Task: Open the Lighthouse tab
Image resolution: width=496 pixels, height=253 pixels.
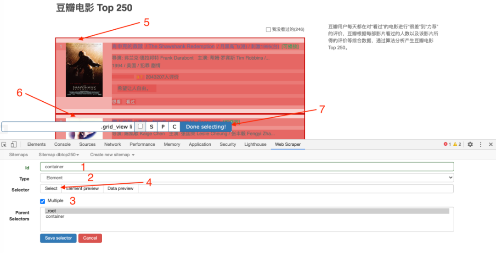Action: (255, 144)
